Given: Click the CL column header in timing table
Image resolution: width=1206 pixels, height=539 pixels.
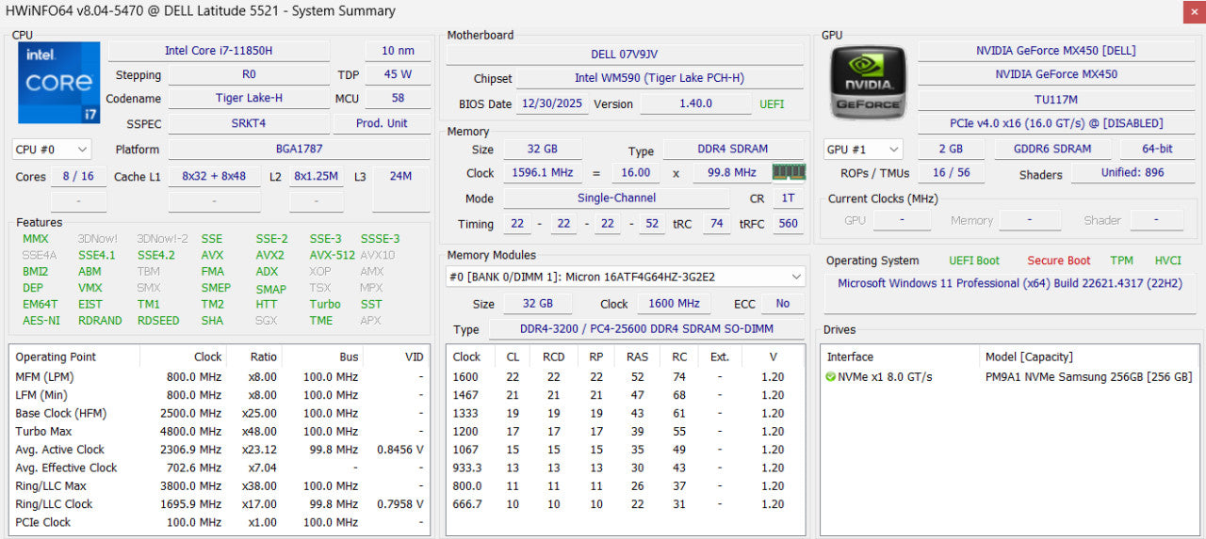Looking at the screenshot, I should tap(513, 357).
